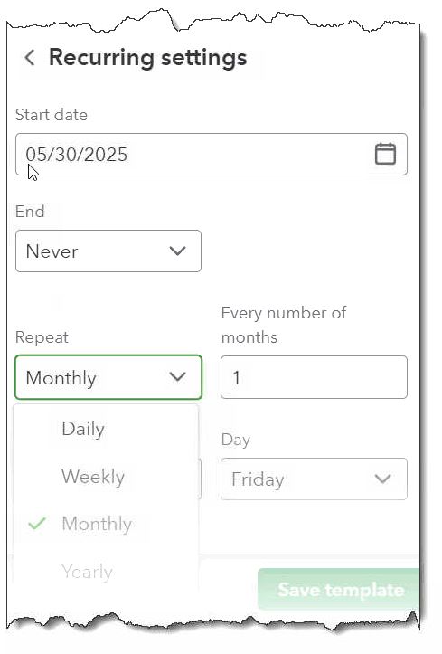Click the Recurring settings heading

coord(148,58)
